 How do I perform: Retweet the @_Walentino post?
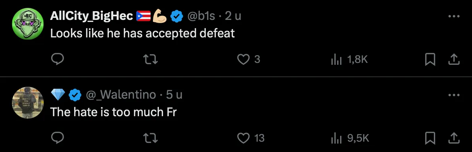tap(151, 138)
